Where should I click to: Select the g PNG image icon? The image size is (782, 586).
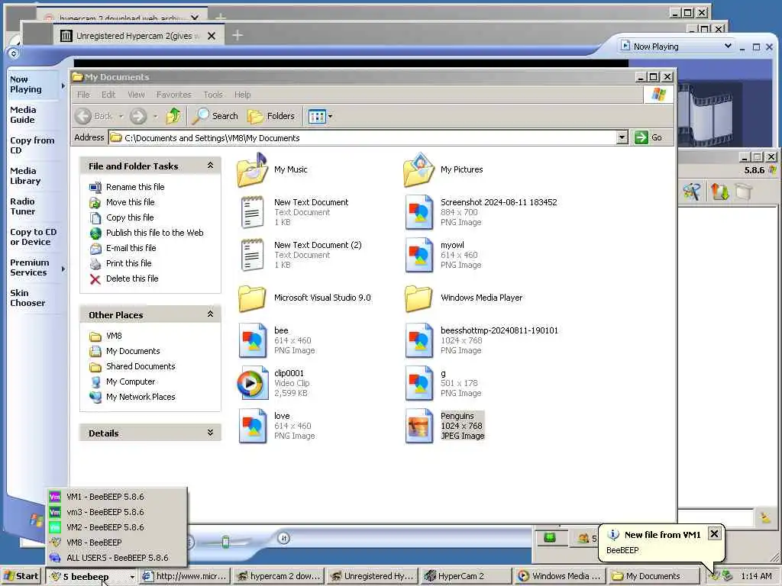[419, 383]
